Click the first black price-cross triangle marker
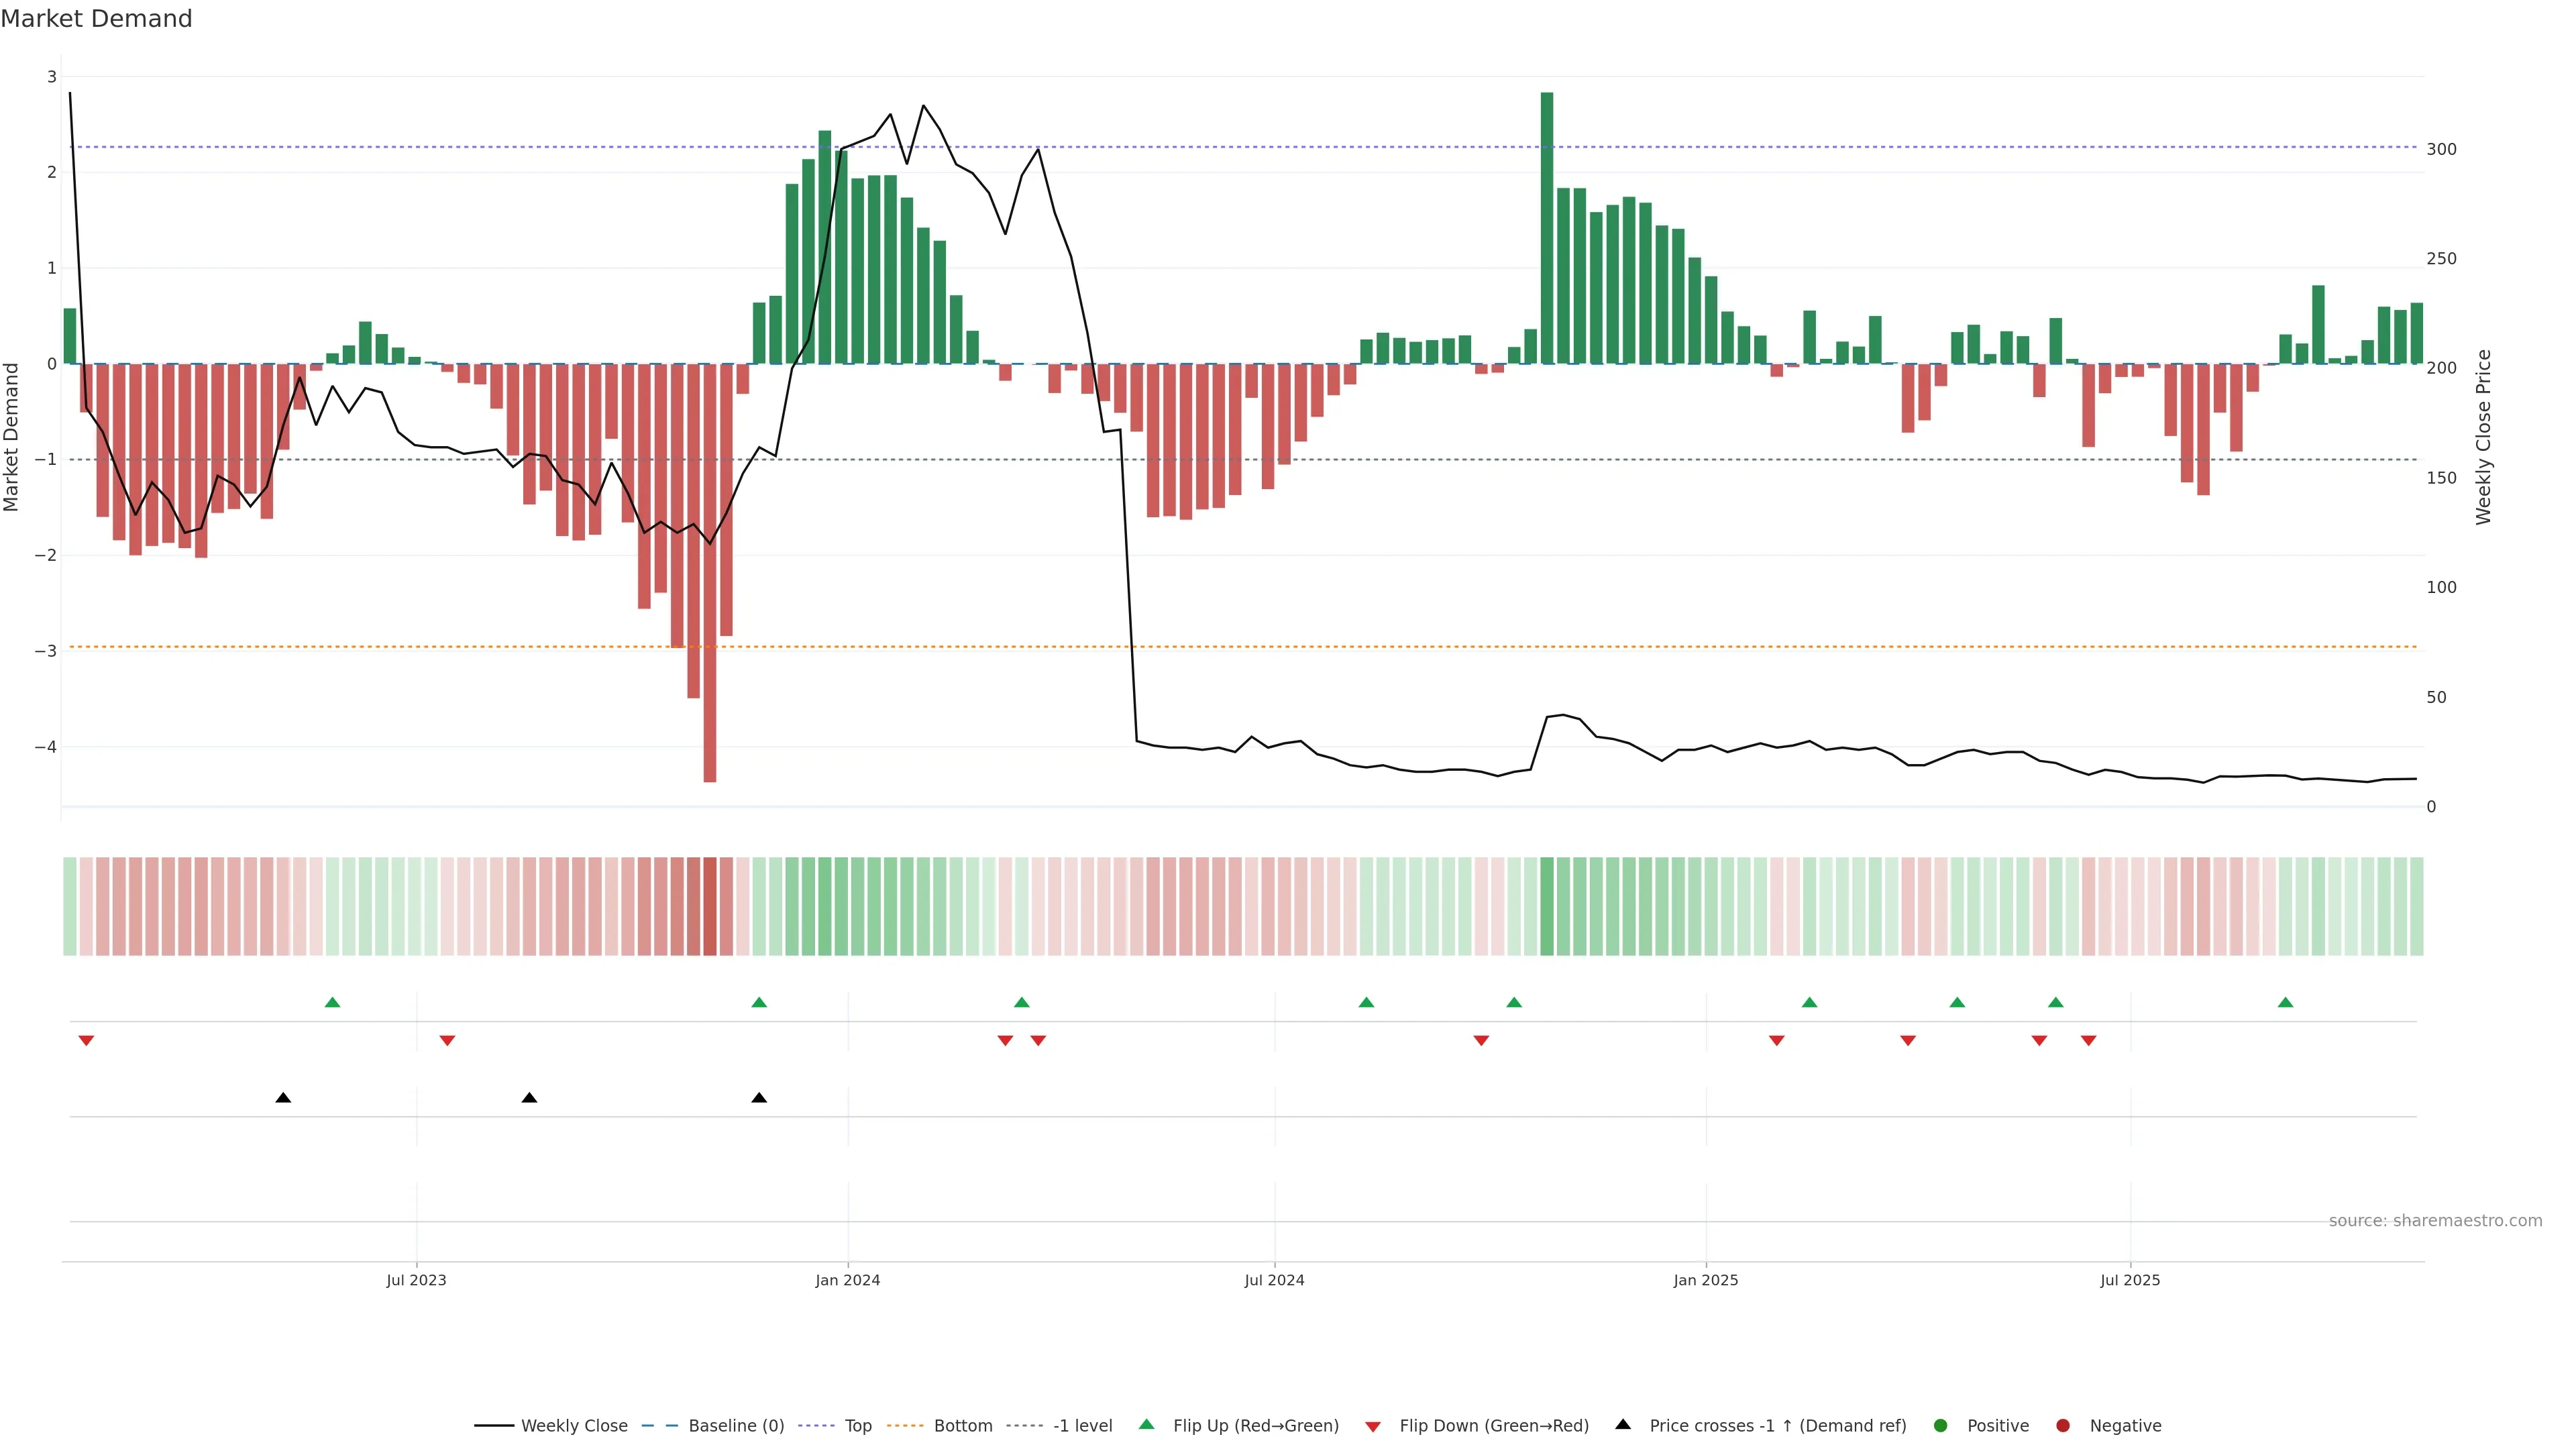2576x1449 pixels. pyautogui.click(x=283, y=1098)
